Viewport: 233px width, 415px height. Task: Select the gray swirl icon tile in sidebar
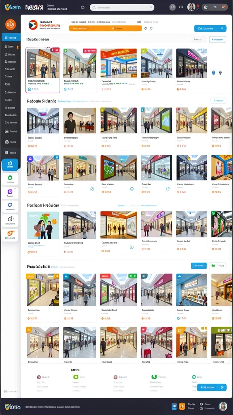tap(10, 220)
